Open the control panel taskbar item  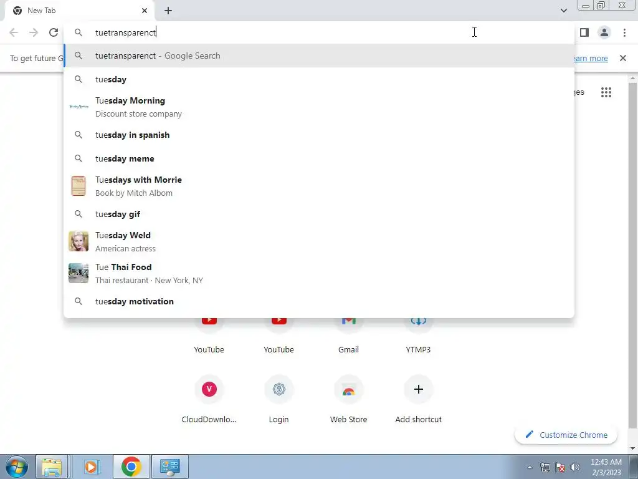(x=170, y=467)
